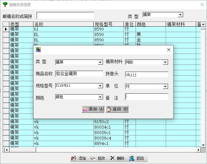Open the top 类型 filter dropdown

[180, 15]
